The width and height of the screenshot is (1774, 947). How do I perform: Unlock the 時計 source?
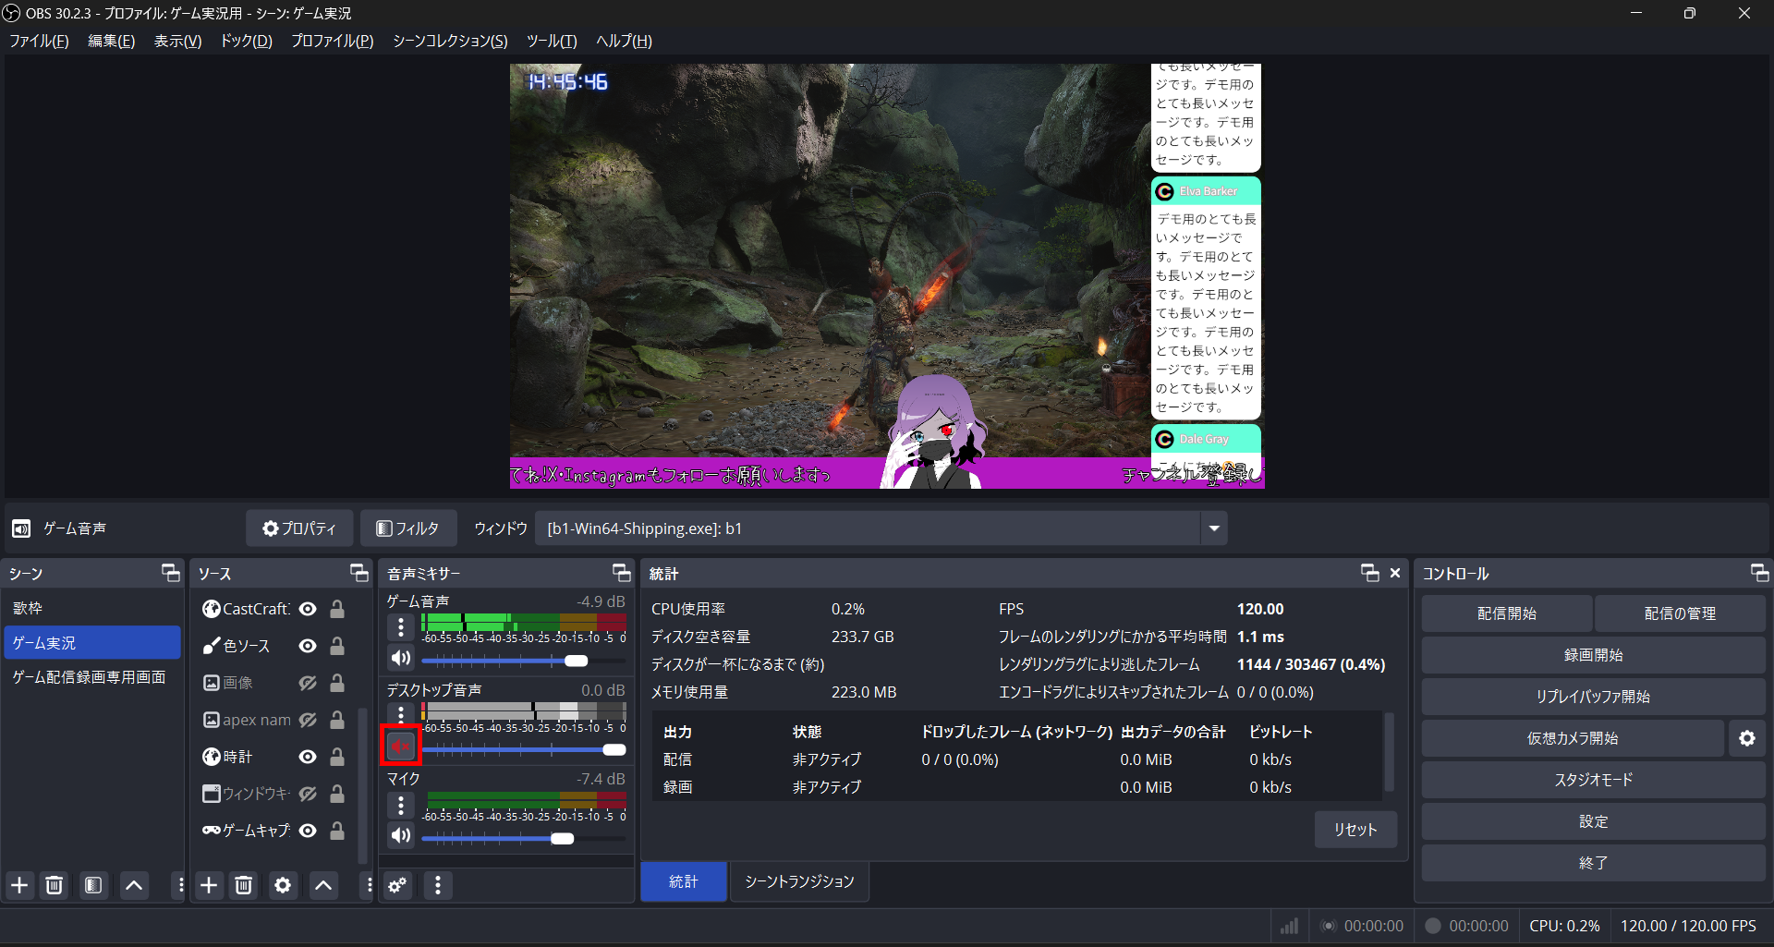pos(337,757)
